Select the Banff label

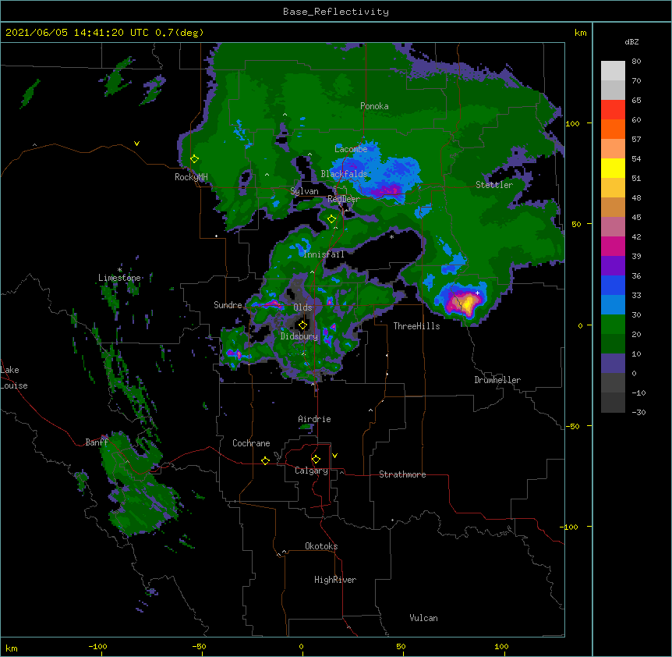(97, 442)
